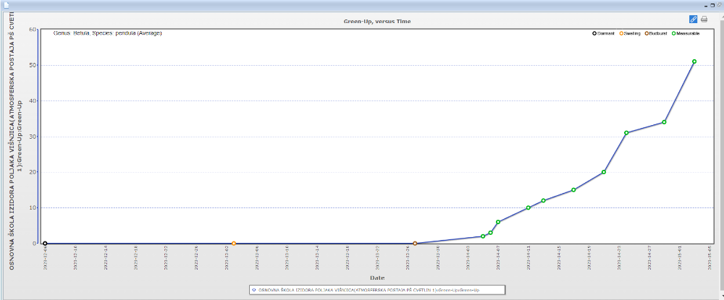The image size is (724, 300).
Task: Click the black Dormant data point
Action: pyautogui.click(x=45, y=244)
